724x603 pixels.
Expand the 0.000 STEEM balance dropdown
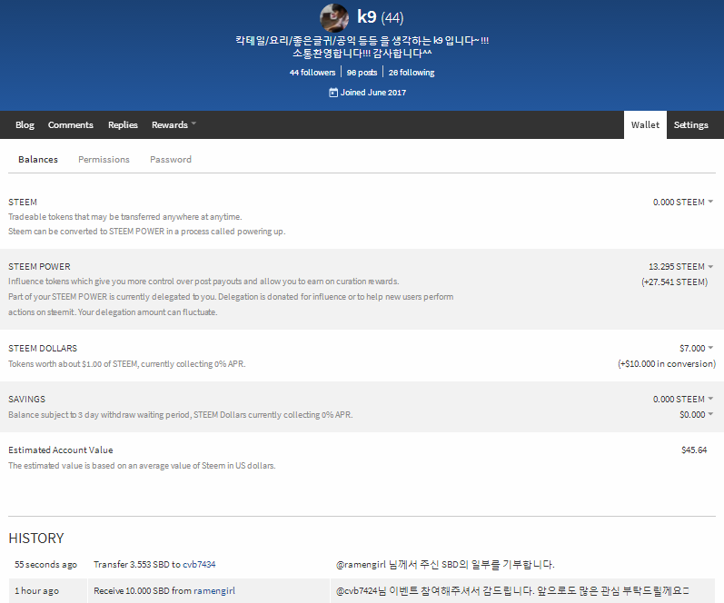point(683,202)
